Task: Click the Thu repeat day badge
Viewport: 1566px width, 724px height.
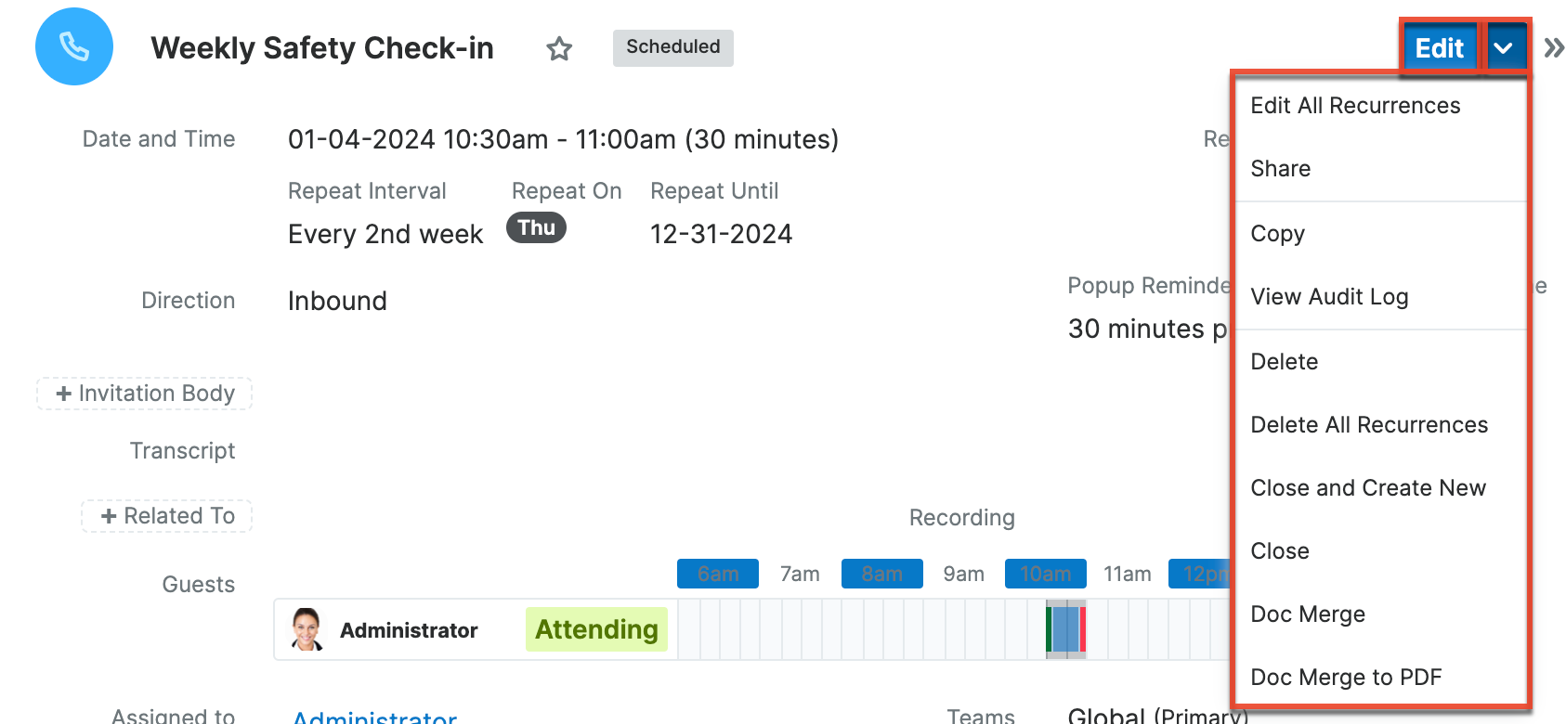Action: click(537, 227)
